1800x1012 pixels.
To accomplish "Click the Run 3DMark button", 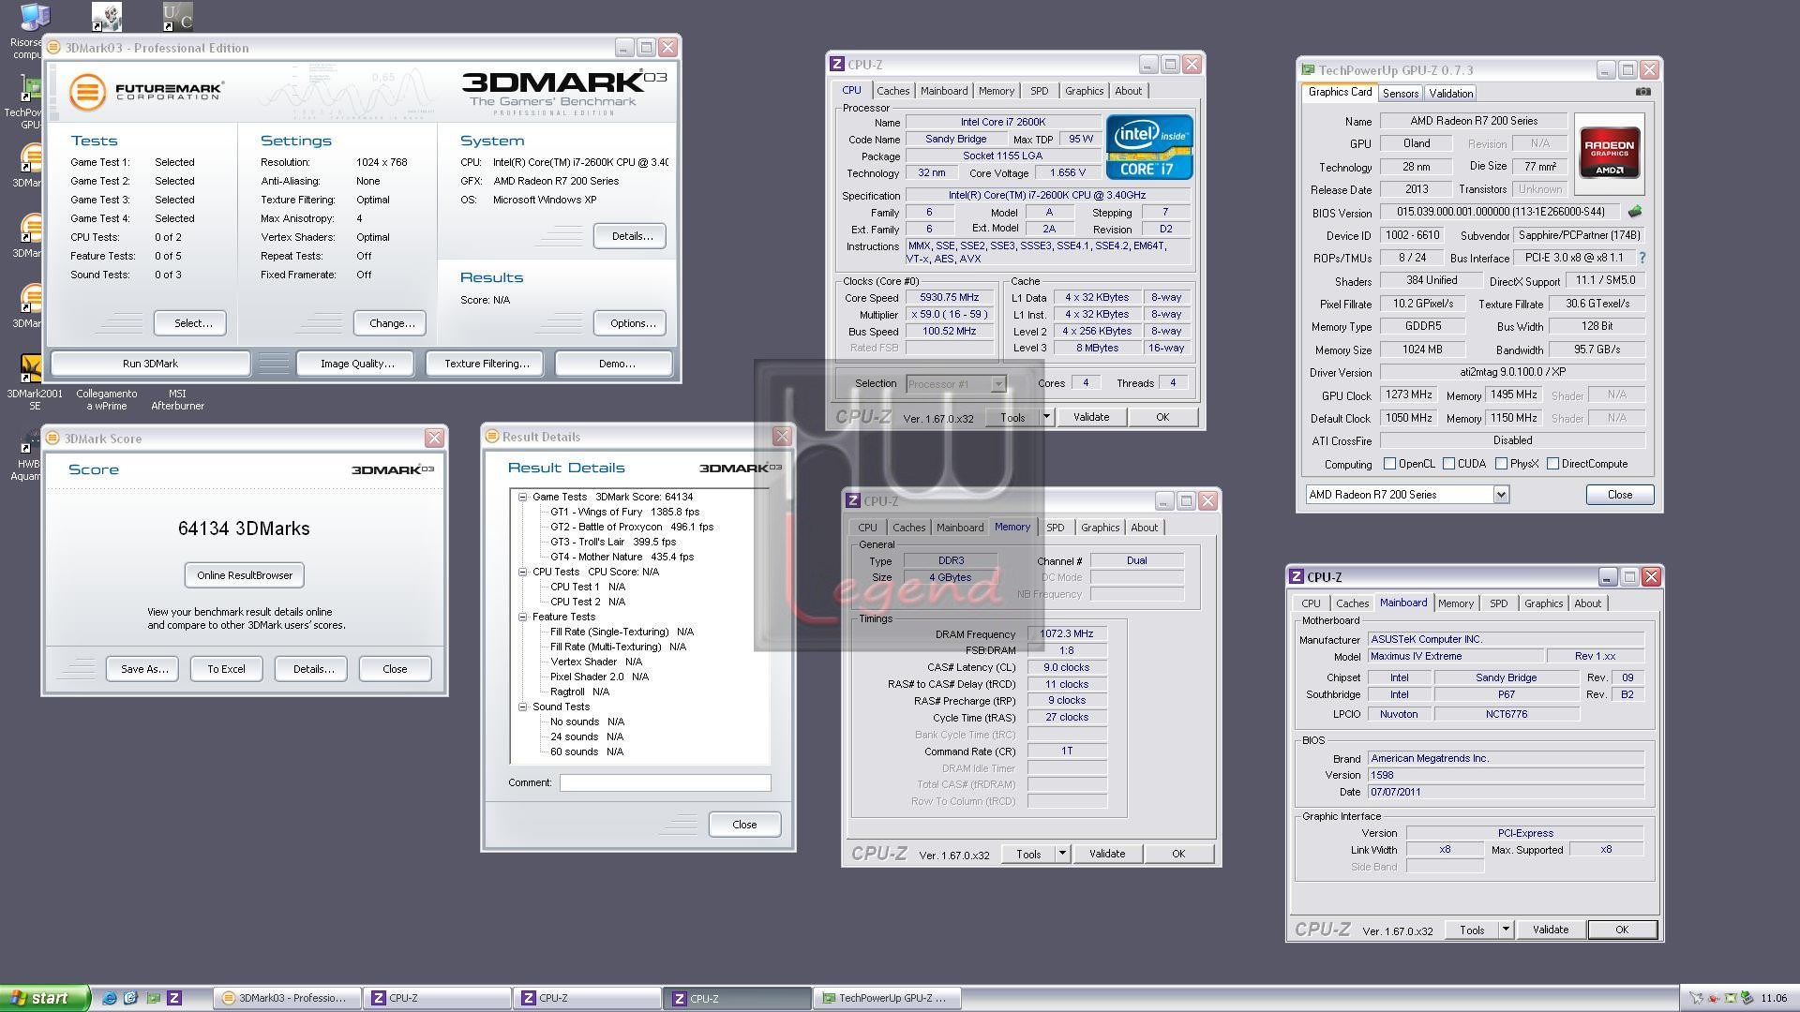I will (150, 364).
